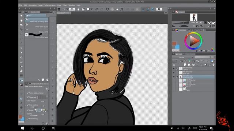This screenshot has width=234, height=131.
Task: Toggle visibility of the selected highlighted layer
Action: pos(174,77)
